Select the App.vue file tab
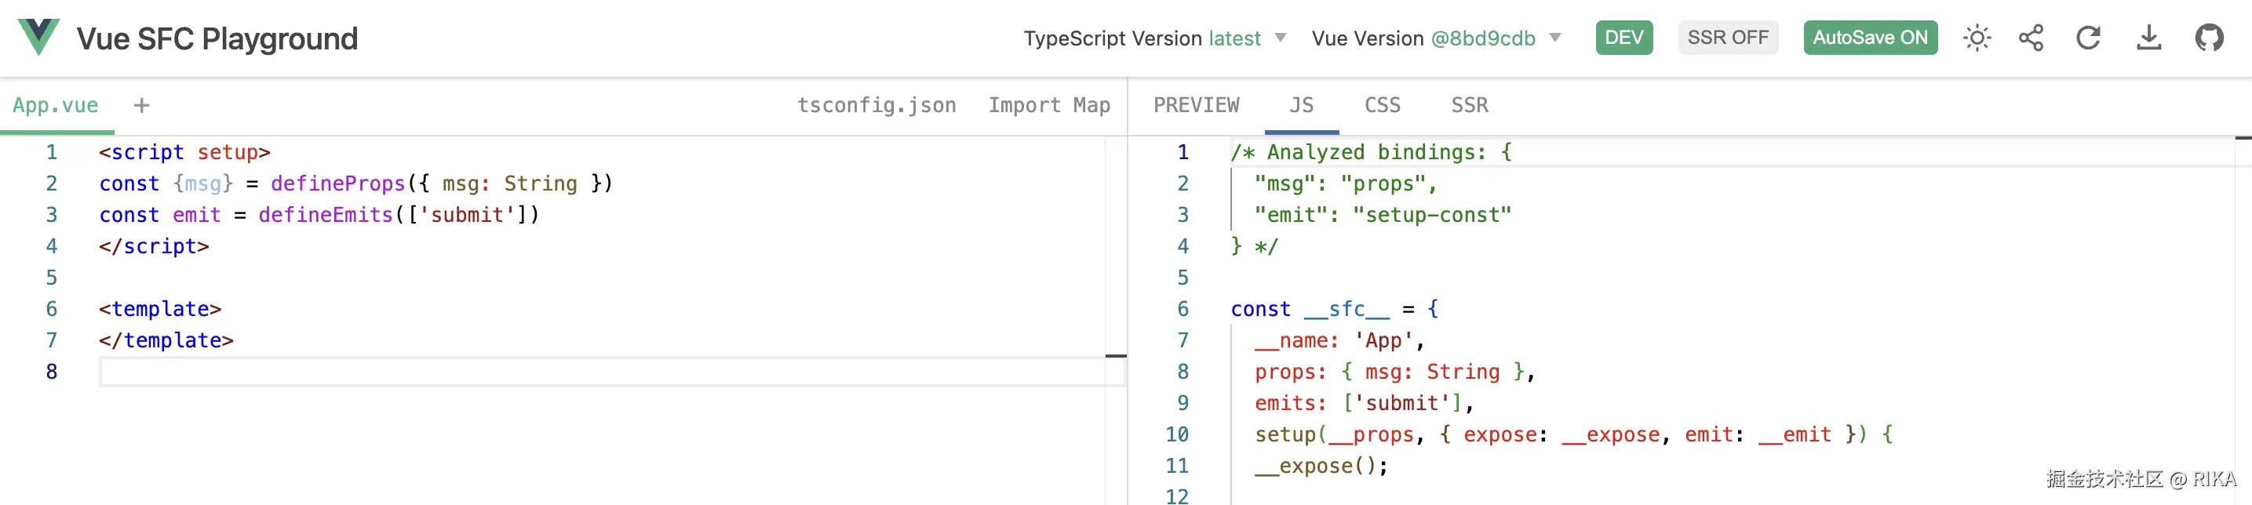Image resolution: width=2252 pixels, height=505 pixels. [55, 106]
